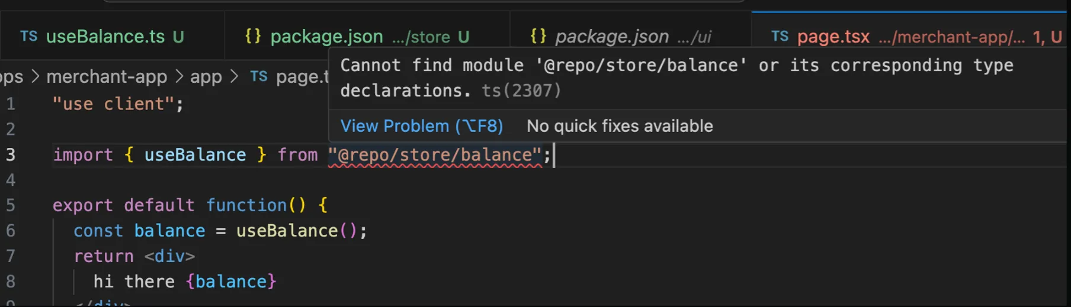This screenshot has width=1071, height=307.
Task: Click the View Problem link in the tooltip
Action: pyautogui.click(x=421, y=126)
